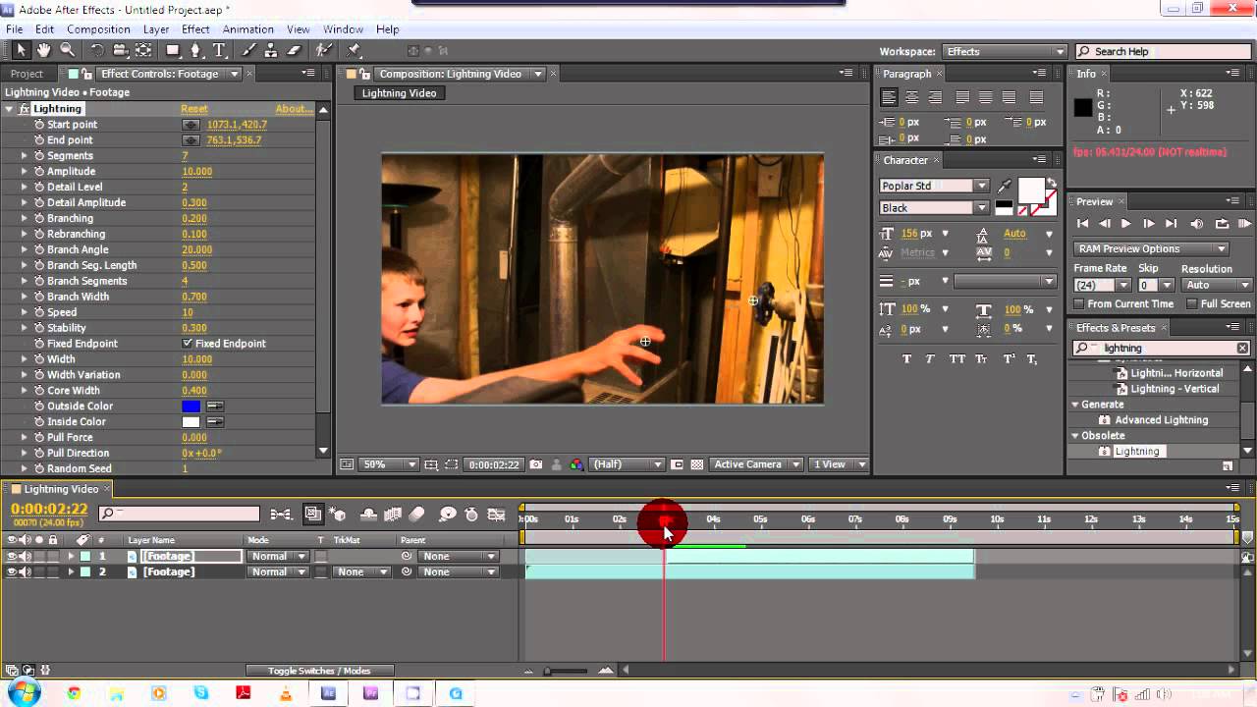The image size is (1257, 707).
Task: Select the Lightning Video timeline tab
Action: point(61,489)
